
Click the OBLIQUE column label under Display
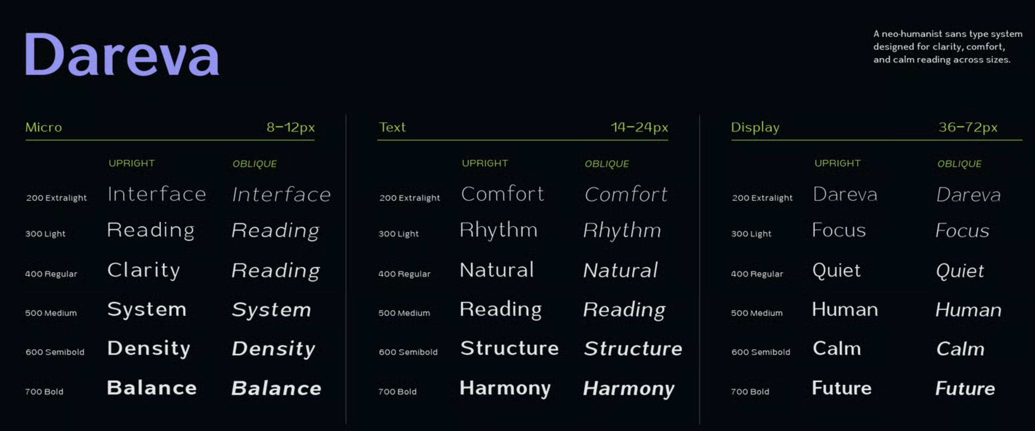[959, 164]
